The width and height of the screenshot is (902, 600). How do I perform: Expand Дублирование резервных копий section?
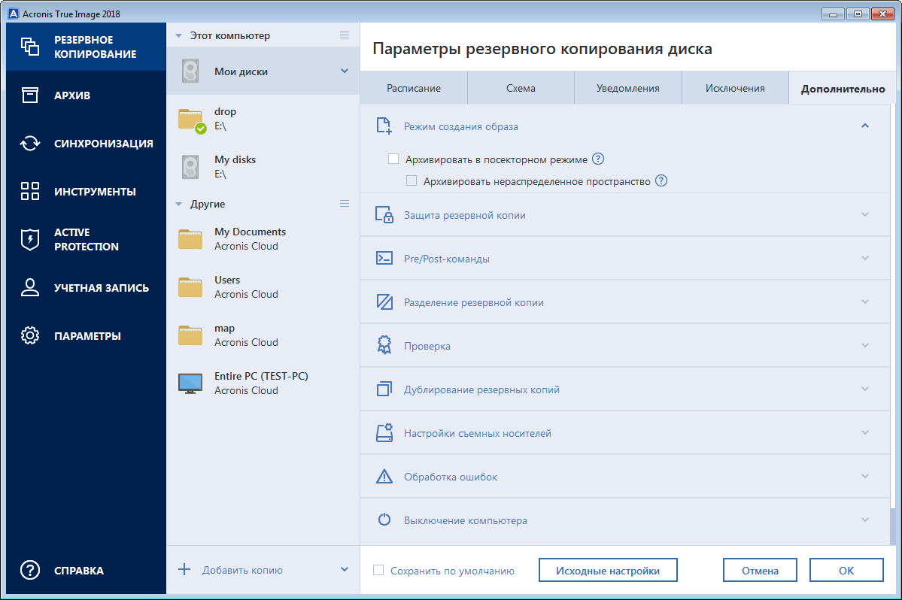[864, 389]
